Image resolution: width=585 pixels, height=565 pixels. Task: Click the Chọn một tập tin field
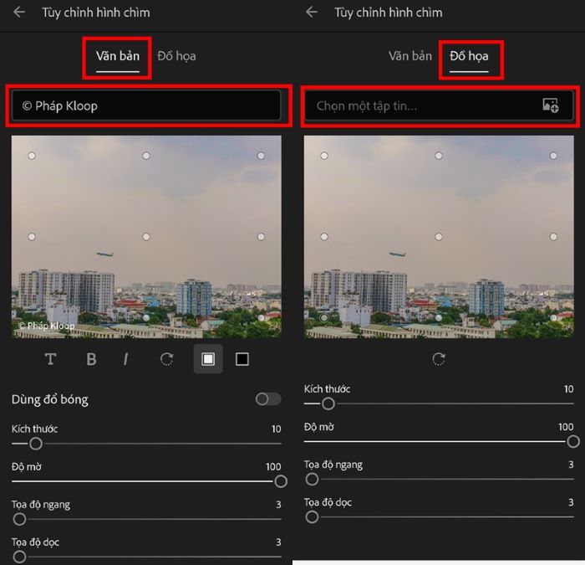tap(422, 105)
